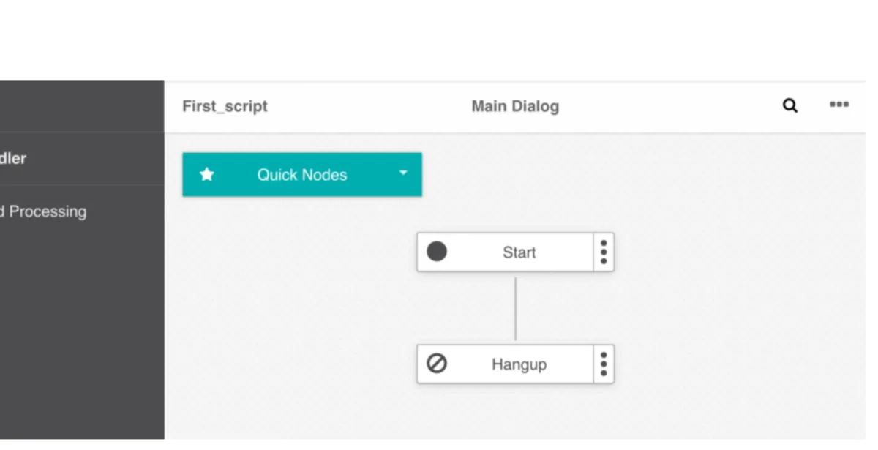Click empty canvas area right of Start node

tap(732, 252)
